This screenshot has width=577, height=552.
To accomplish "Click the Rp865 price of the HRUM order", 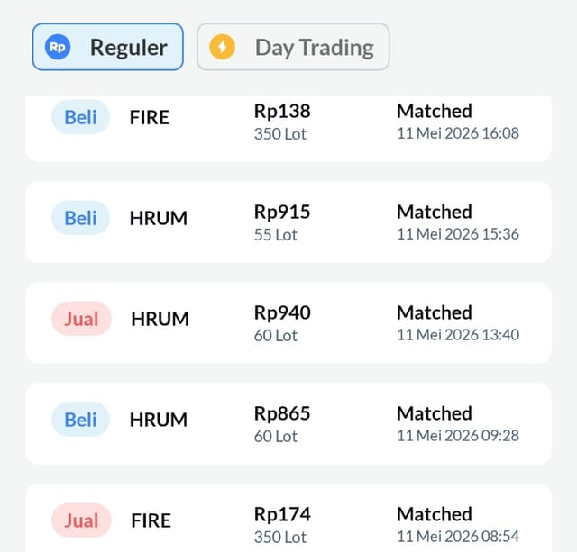I will [282, 414].
